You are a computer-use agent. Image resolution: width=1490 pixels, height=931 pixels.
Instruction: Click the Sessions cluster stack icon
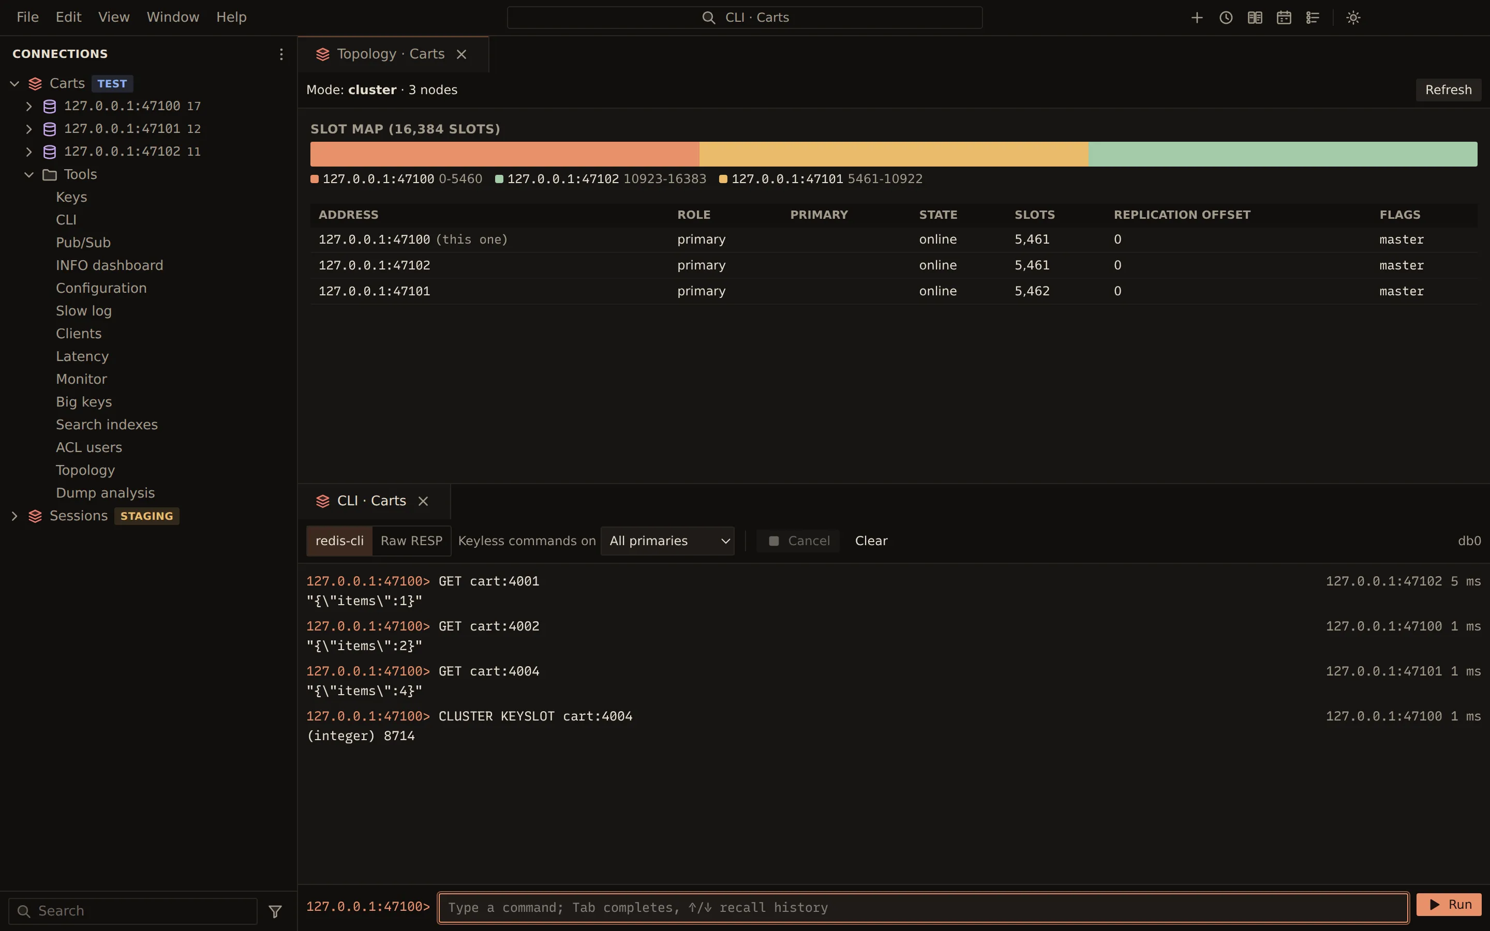(35, 516)
